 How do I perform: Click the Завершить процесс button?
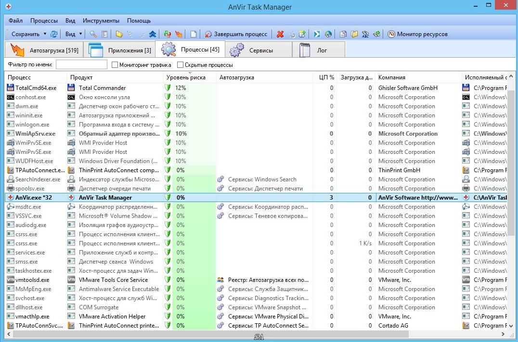[x=236, y=34]
